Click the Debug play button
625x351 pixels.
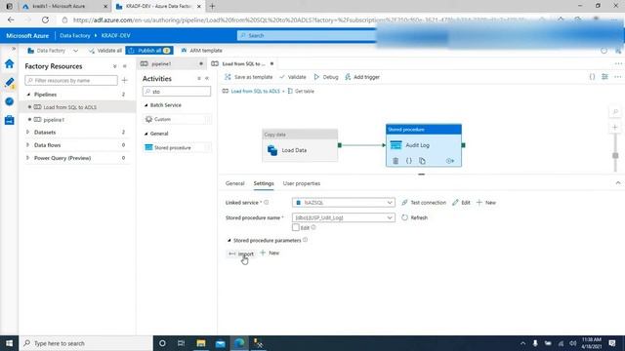326,77
